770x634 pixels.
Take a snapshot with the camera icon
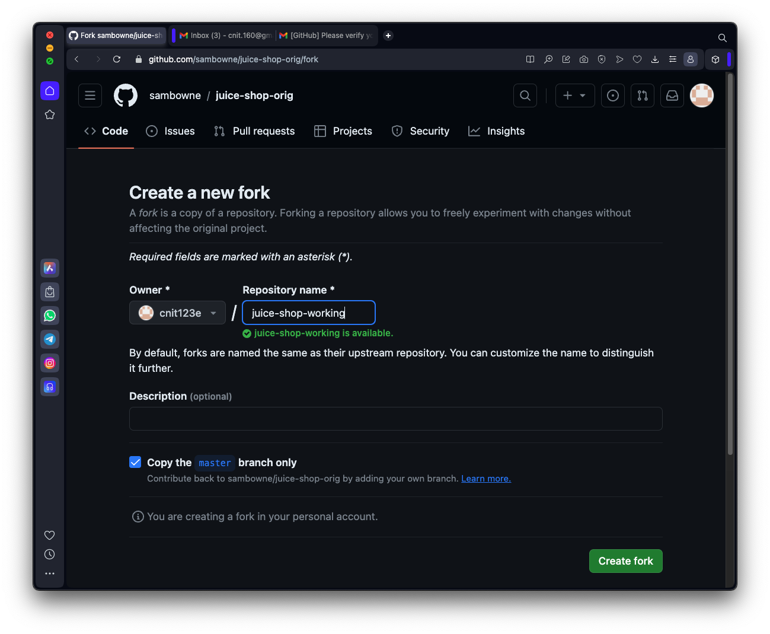click(x=584, y=59)
